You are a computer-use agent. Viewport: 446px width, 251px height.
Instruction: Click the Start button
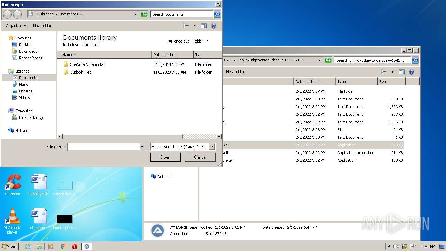[9, 246]
